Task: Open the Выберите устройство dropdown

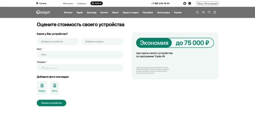Action: (58, 41)
